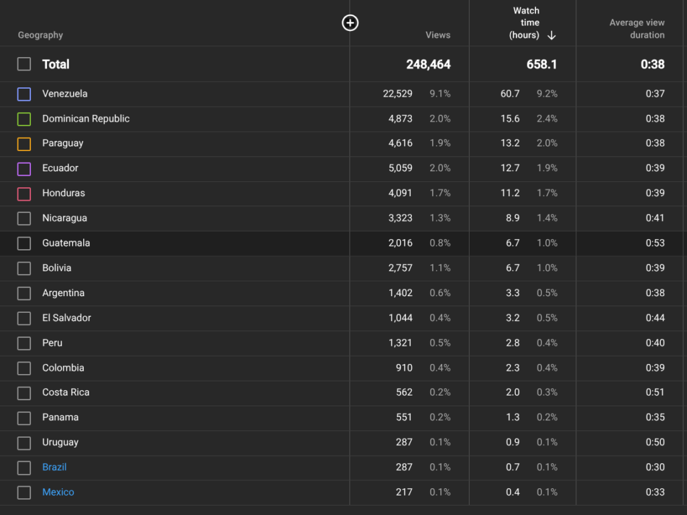687x515 pixels.
Task: Sort by the Views column header
Action: tap(437, 35)
